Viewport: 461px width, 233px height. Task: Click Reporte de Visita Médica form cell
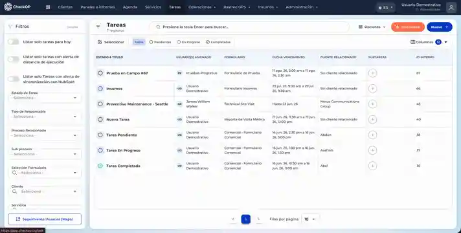coord(244,120)
